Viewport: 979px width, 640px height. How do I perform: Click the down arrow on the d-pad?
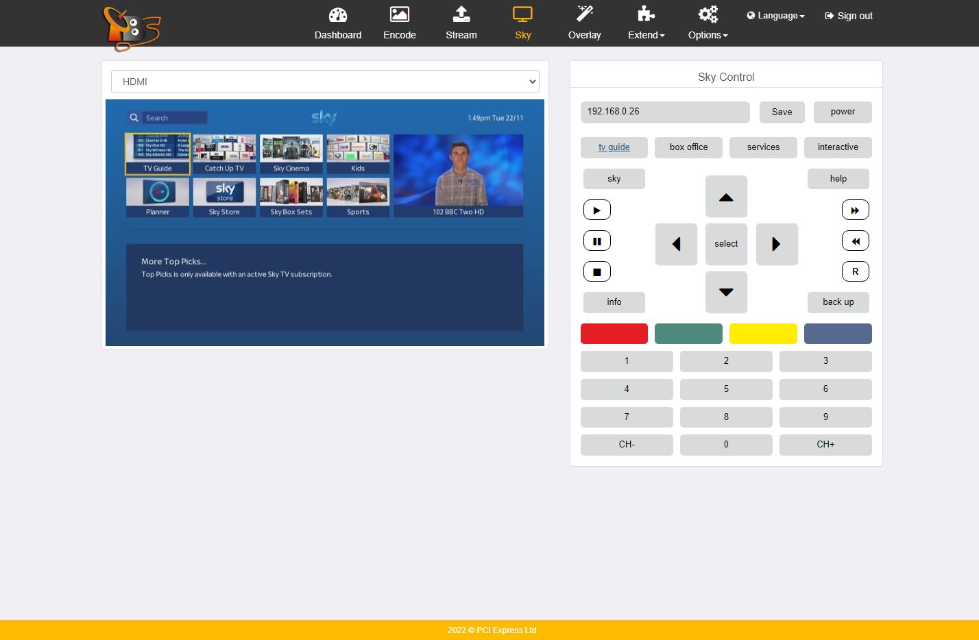pyautogui.click(x=726, y=292)
